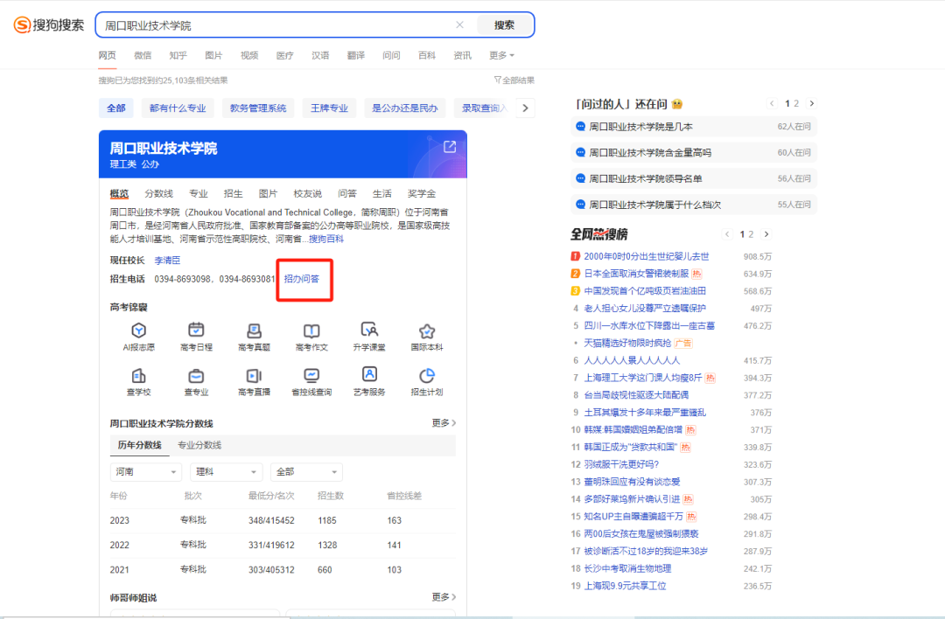The width and height of the screenshot is (945, 619).
Task: Open the college card external link icon
Action: click(450, 147)
